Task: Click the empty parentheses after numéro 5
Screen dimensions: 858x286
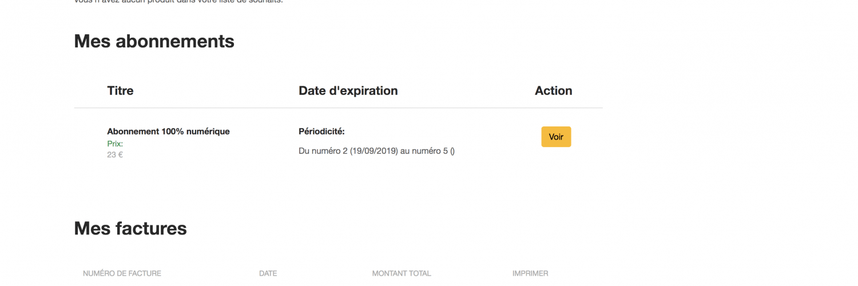Action: pos(452,152)
